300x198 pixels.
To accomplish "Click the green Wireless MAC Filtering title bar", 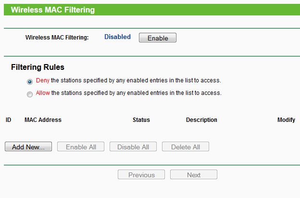I will (x=150, y=10).
